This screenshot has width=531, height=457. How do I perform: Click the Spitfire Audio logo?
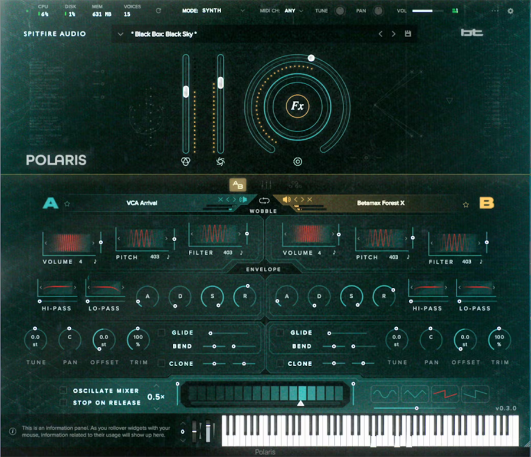pyautogui.click(x=54, y=34)
